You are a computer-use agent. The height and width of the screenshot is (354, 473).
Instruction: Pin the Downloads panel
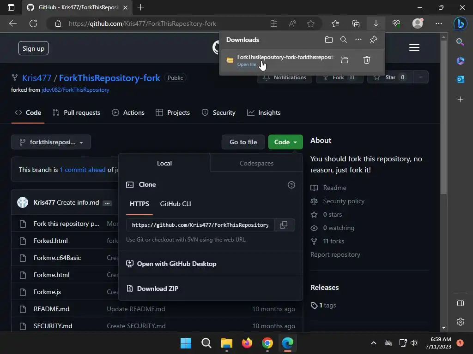click(x=373, y=40)
